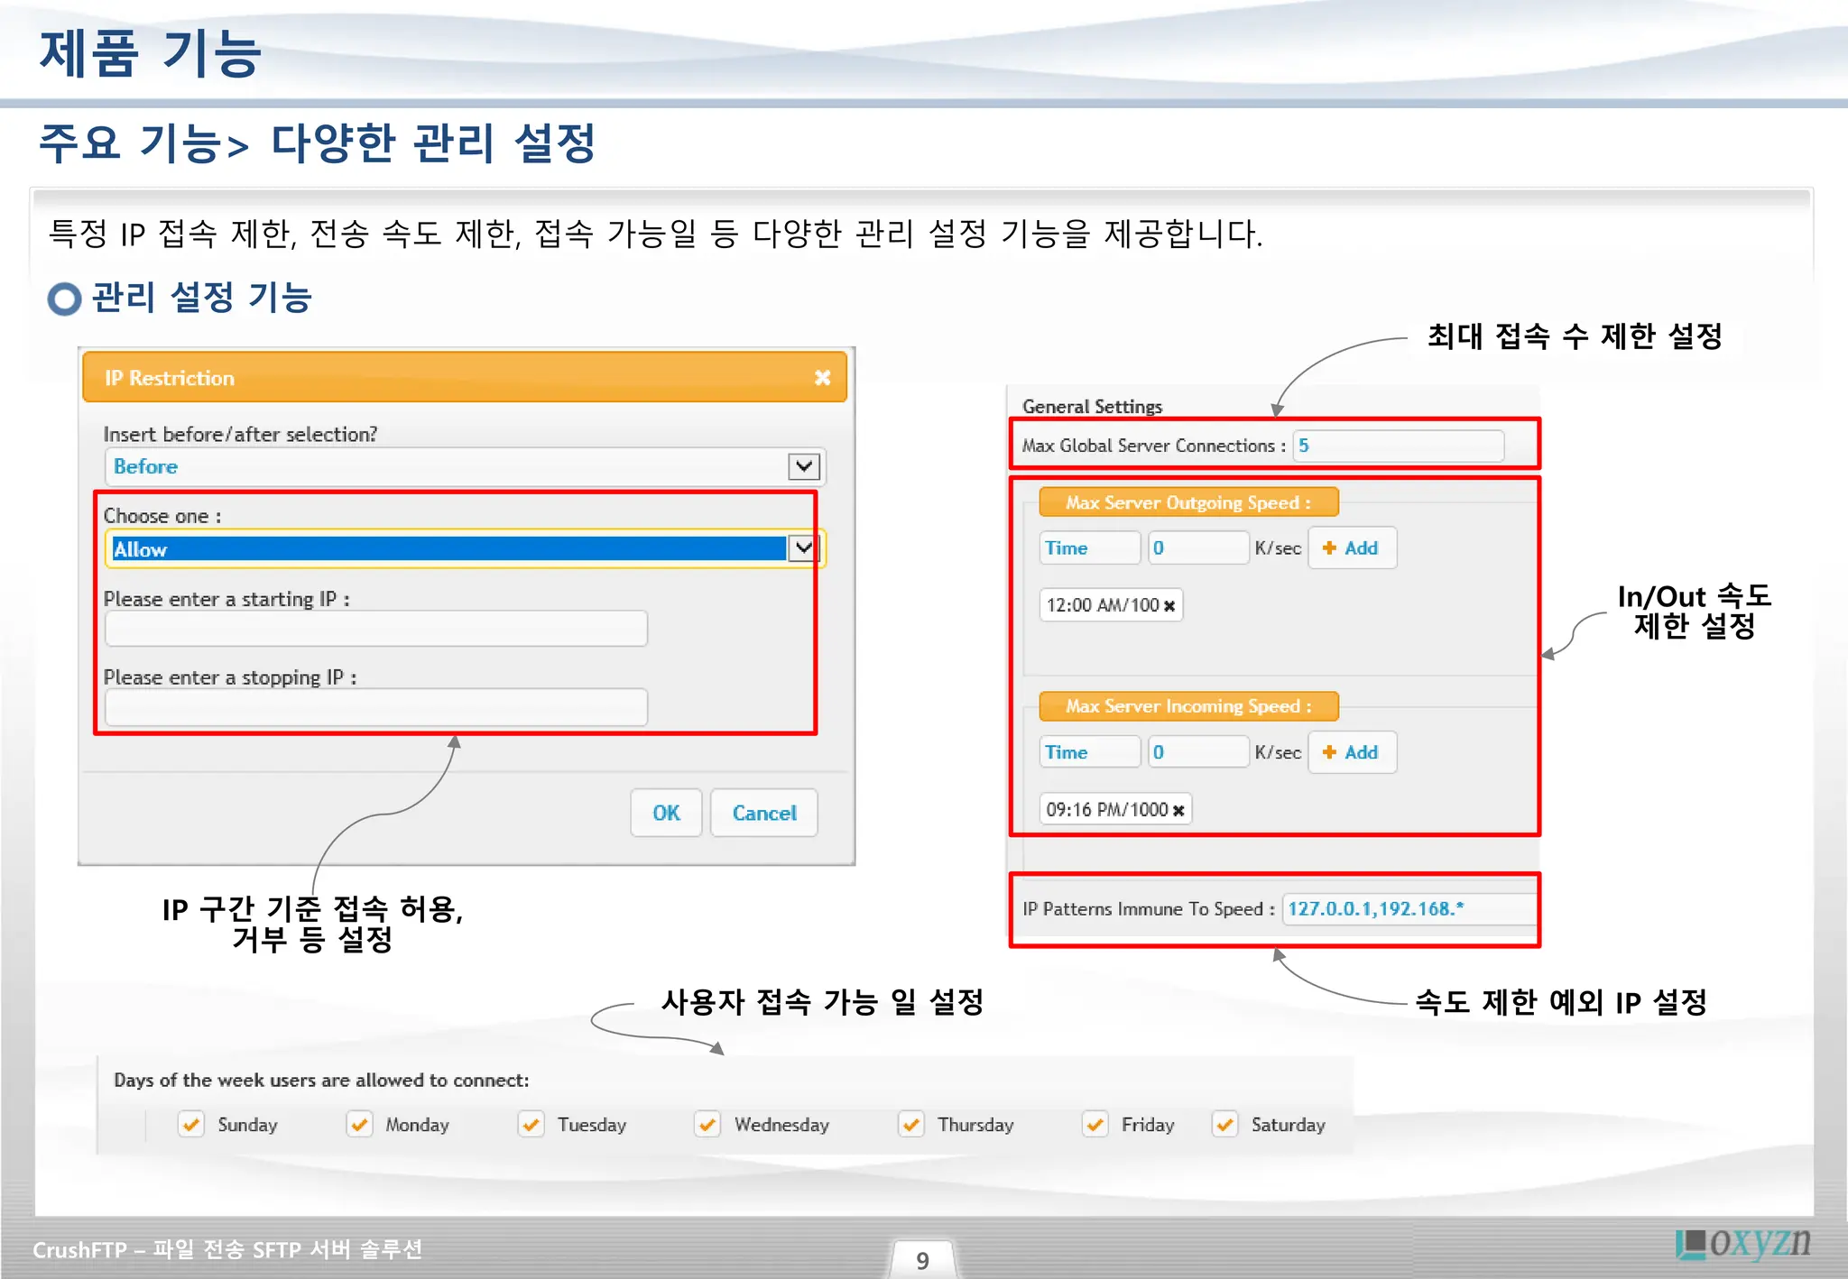The height and width of the screenshot is (1279, 1848).
Task: Toggle the Saturday checkbox
Action: click(x=1224, y=1125)
